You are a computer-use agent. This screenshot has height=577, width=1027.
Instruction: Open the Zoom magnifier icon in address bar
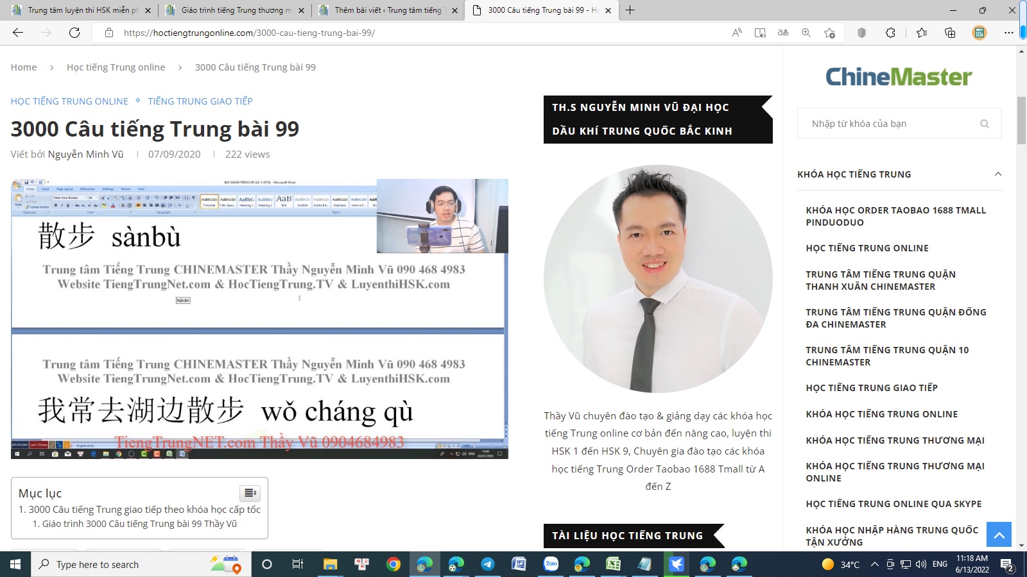tap(806, 33)
